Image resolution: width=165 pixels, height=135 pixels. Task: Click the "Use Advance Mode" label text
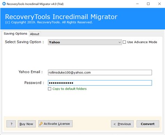tap(142, 42)
